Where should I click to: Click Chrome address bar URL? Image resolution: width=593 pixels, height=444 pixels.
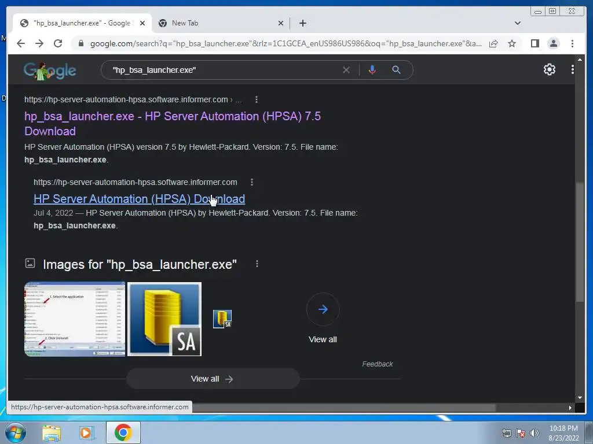coord(285,43)
